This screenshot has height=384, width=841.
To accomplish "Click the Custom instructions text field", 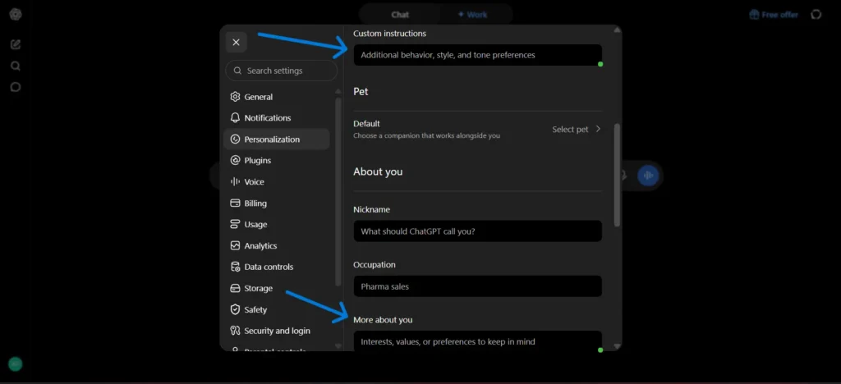I will [477, 55].
